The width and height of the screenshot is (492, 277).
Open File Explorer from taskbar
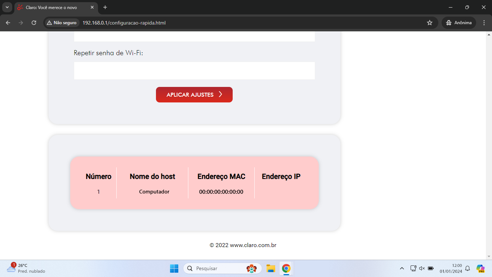[x=270, y=268]
